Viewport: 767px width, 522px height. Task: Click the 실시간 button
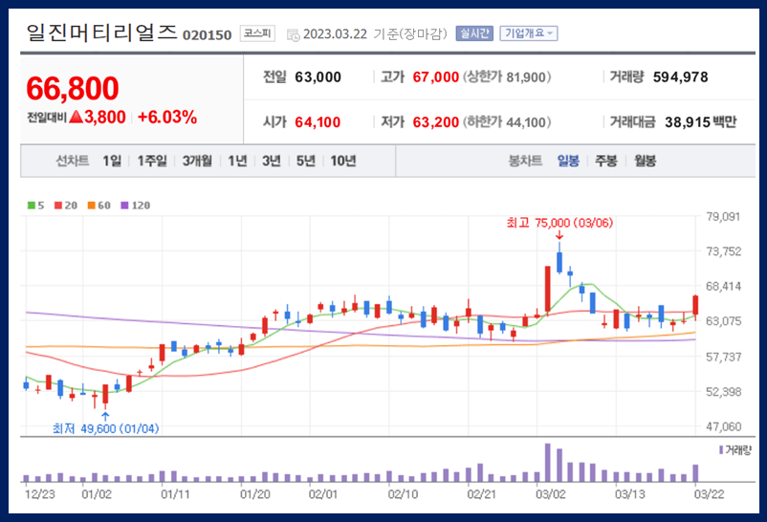[474, 33]
